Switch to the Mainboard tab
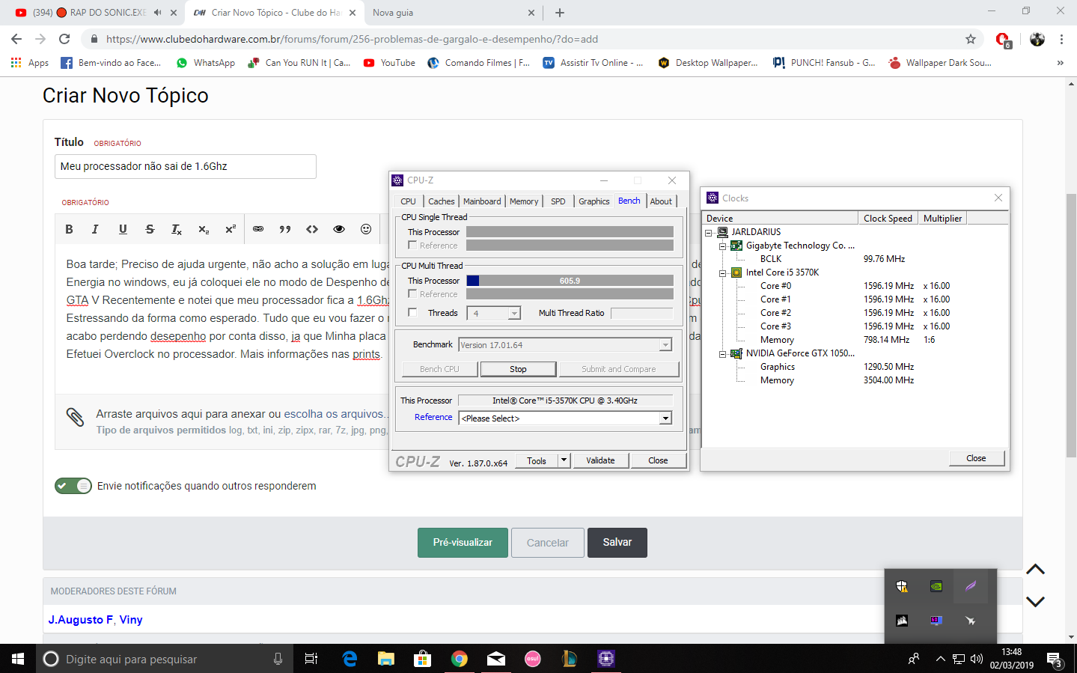Image resolution: width=1077 pixels, height=673 pixels. [482, 201]
